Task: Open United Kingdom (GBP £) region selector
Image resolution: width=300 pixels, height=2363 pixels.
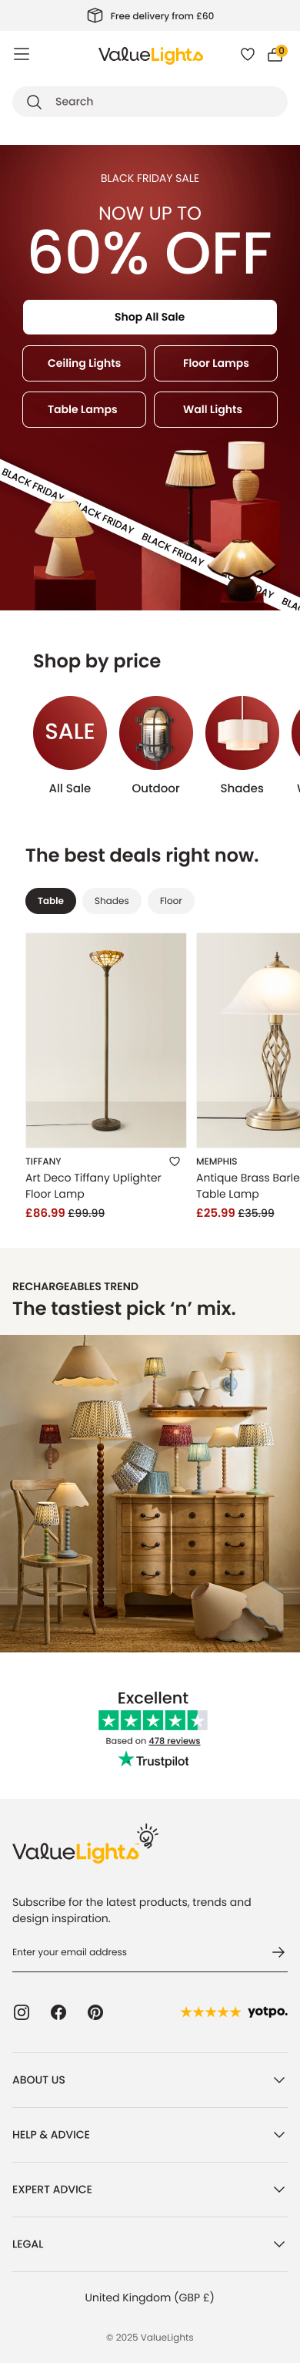Action: 149,2297
